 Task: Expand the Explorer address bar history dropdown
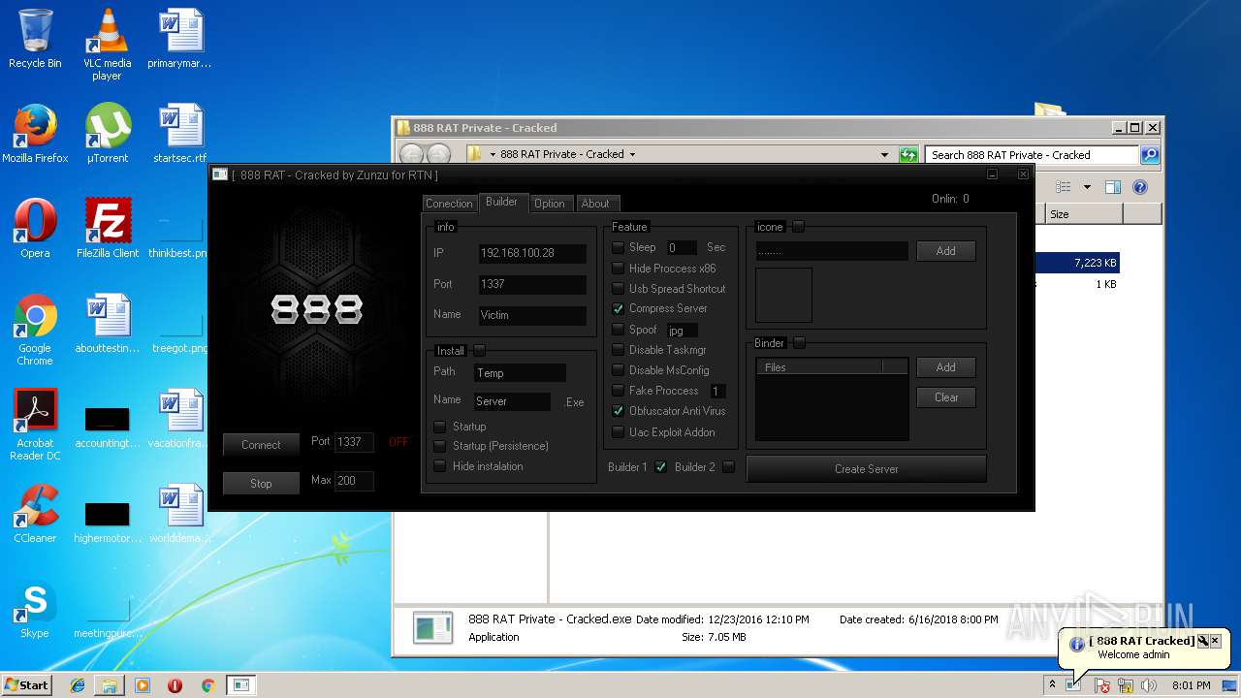(884, 154)
